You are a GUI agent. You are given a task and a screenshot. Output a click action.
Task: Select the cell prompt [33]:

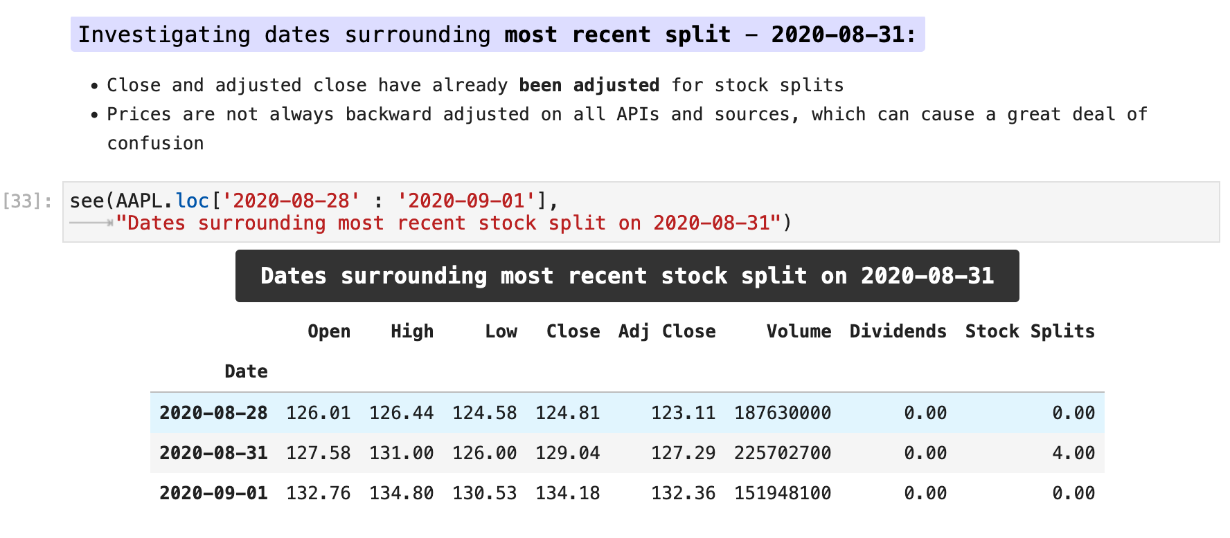pyautogui.click(x=28, y=201)
